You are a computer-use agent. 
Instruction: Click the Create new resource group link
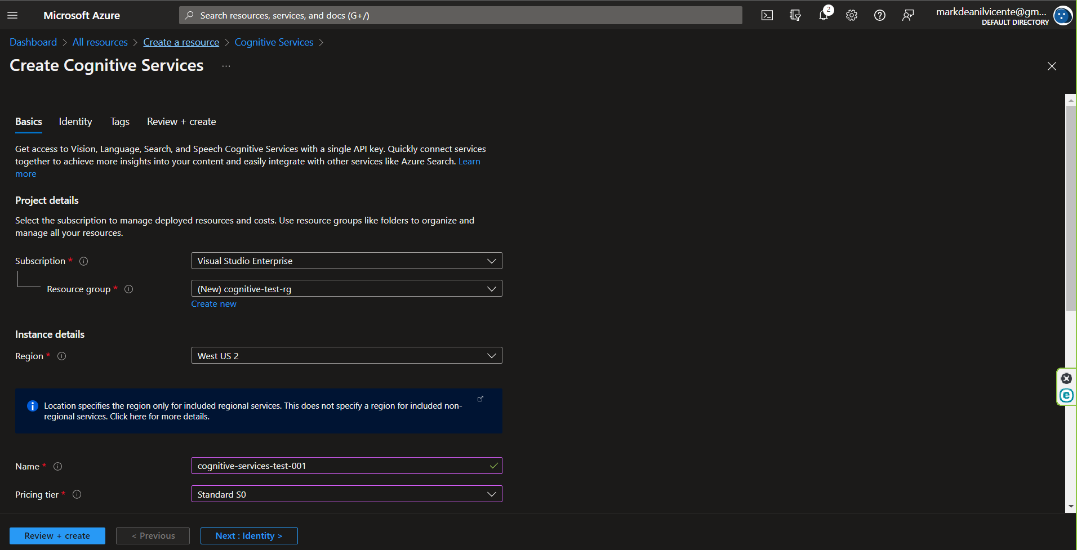(x=213, y=304)
